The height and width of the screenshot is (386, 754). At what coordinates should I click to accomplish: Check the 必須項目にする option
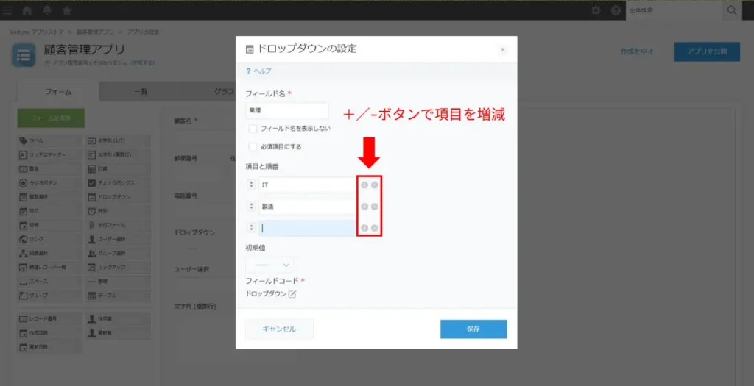click(x=253, y=147)
